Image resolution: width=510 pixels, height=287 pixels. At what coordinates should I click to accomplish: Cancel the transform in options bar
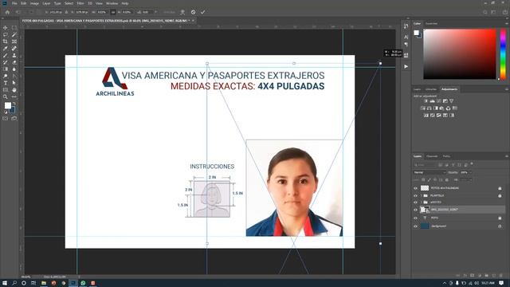193,12
